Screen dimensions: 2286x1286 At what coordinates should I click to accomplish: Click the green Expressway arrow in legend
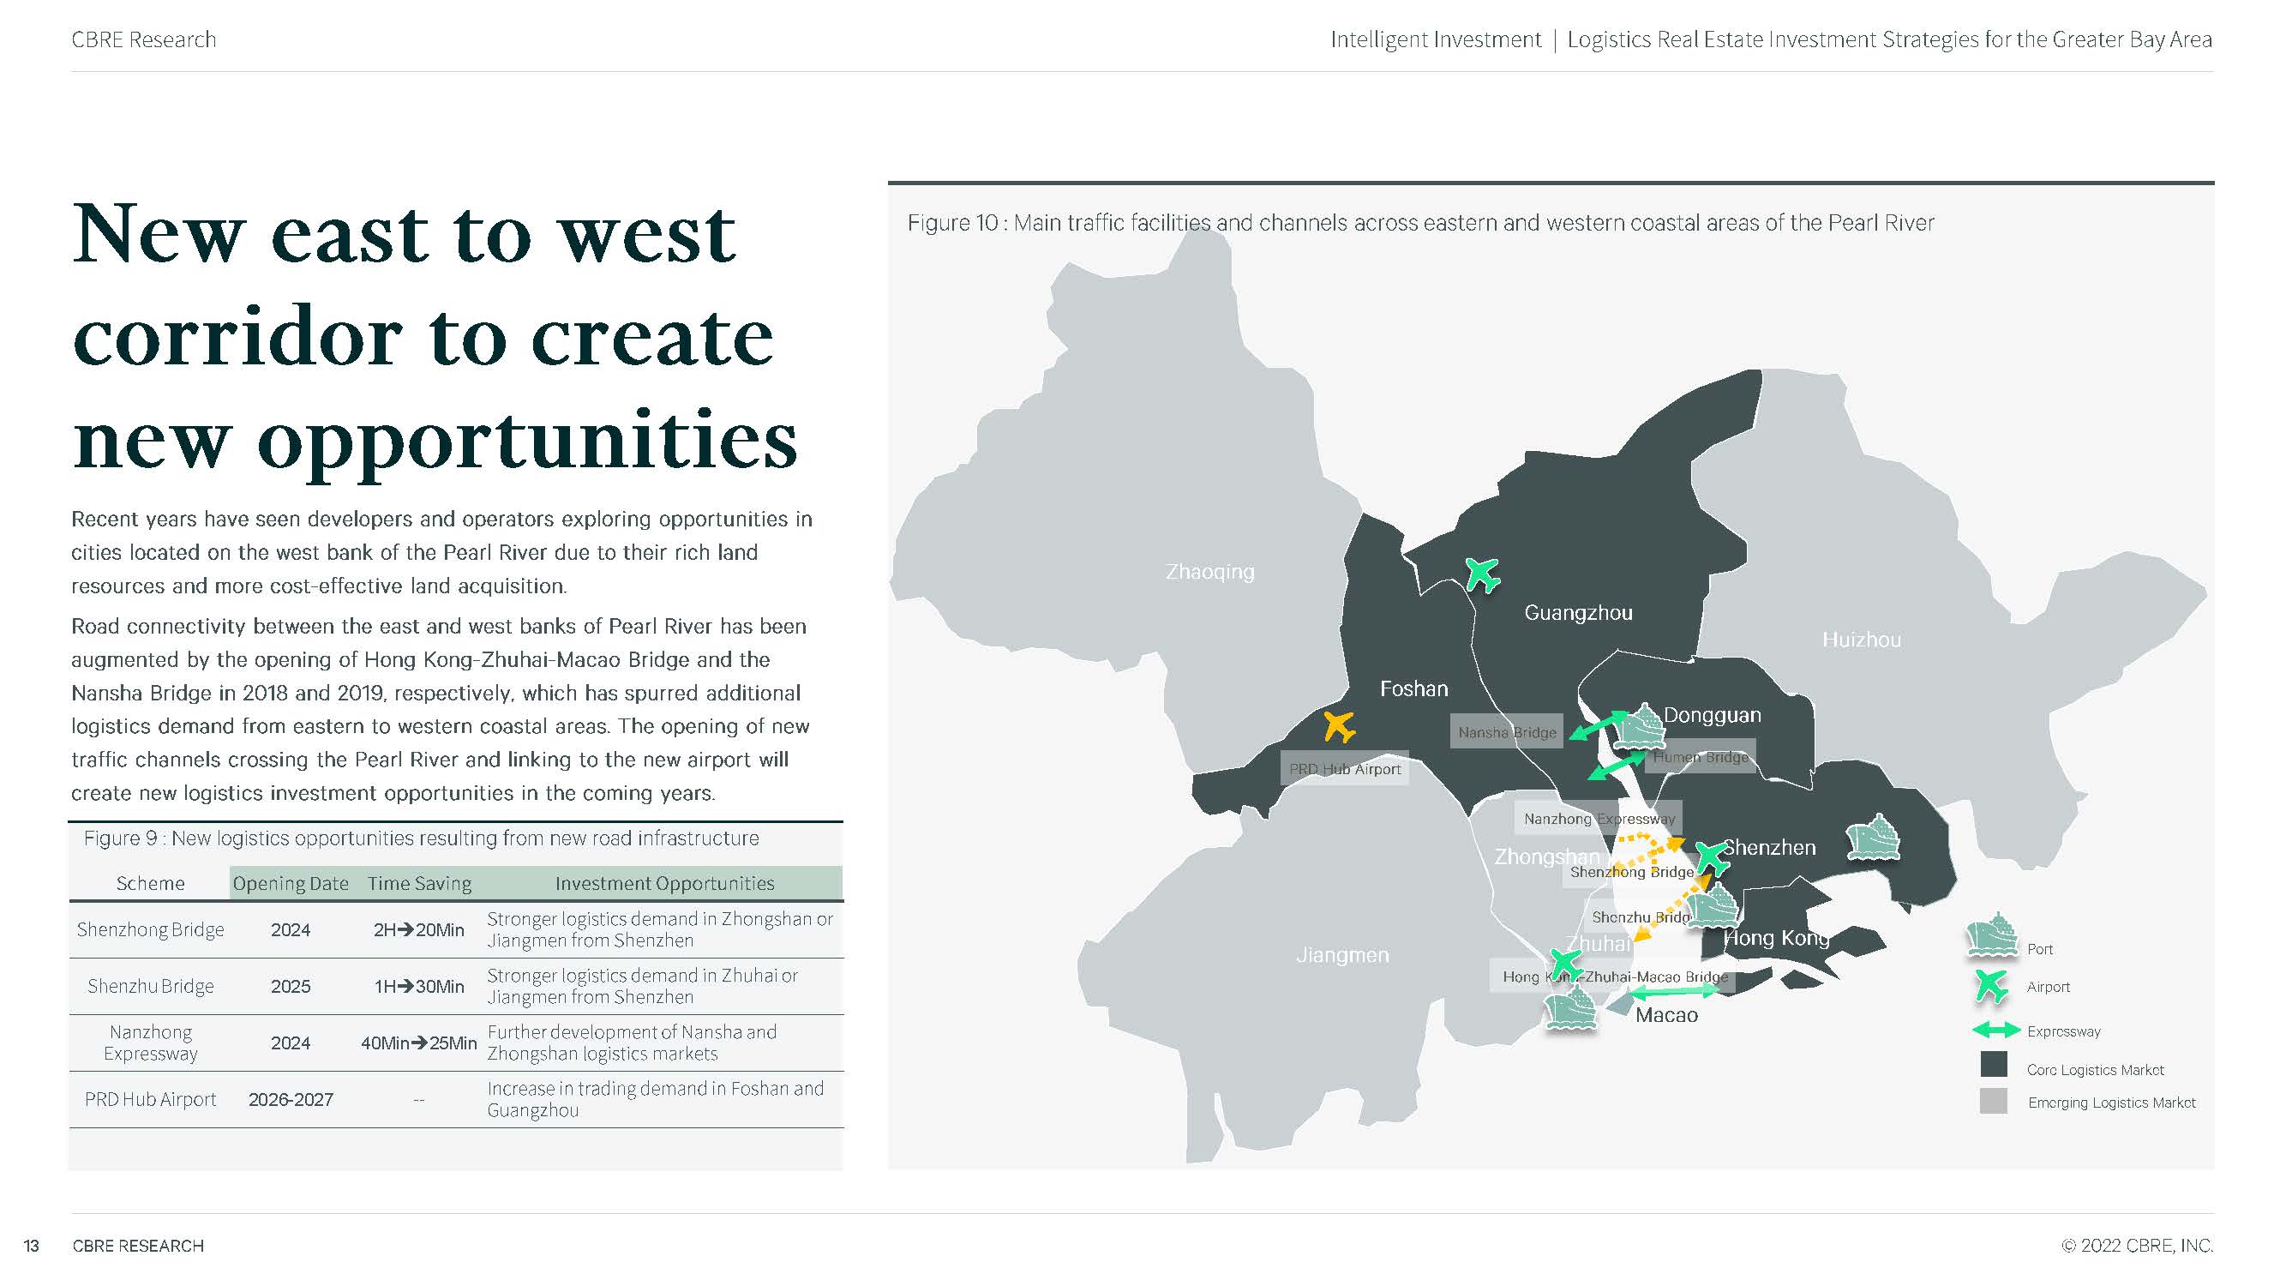1995,1031
